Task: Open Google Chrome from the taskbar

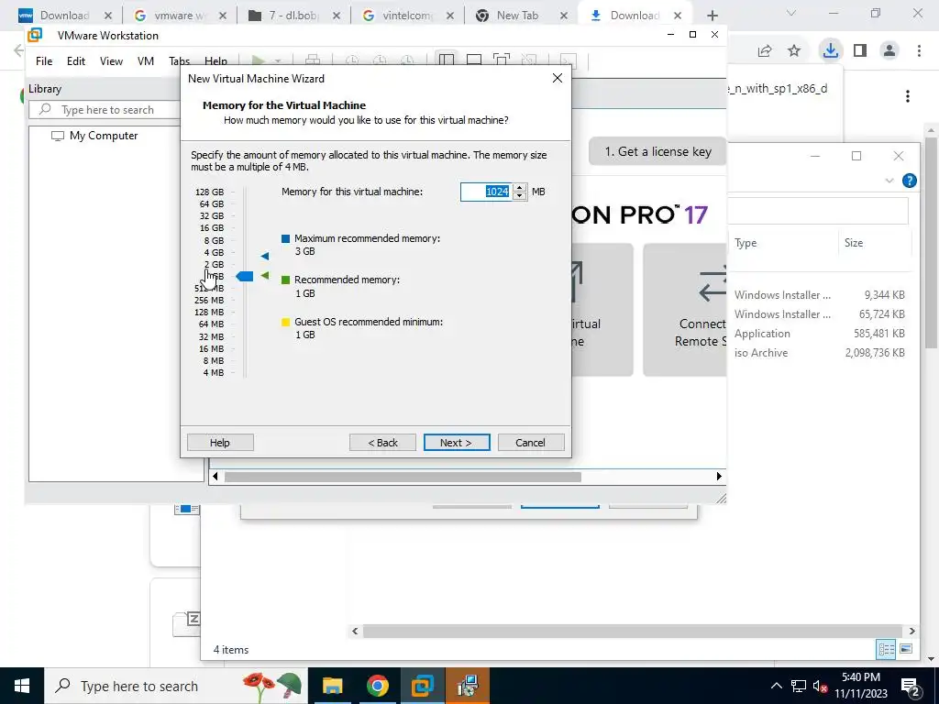Action: click(377, 686)
